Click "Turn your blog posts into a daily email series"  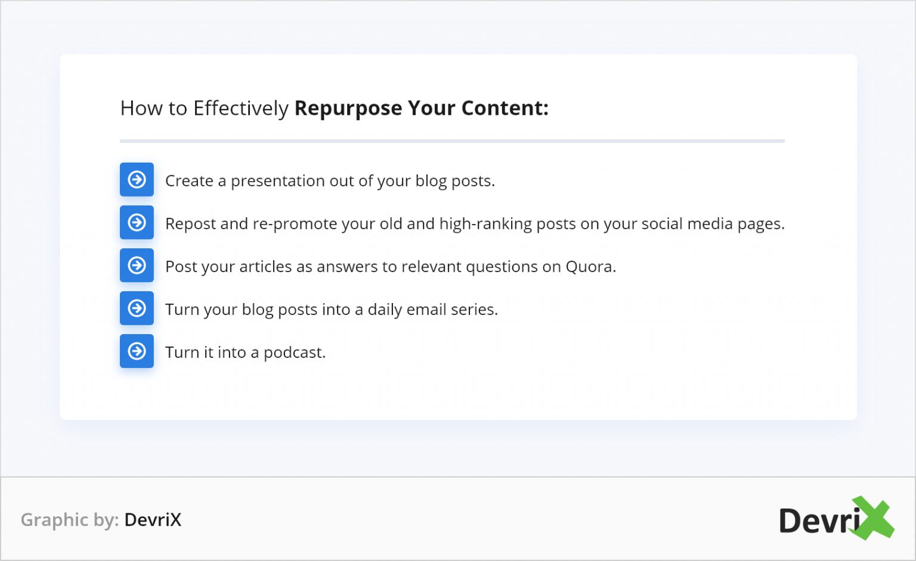[331, 310]
